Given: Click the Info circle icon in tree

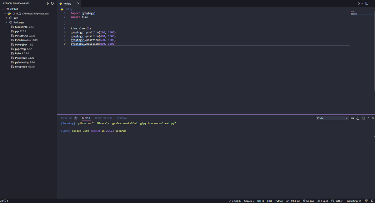Looking at the screenshot, I should [x=11, y=18].
